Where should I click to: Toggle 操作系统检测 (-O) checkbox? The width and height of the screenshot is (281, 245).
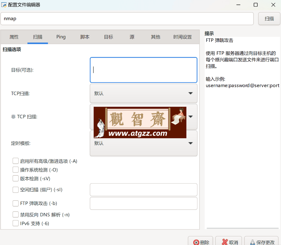tap(15, 170)
